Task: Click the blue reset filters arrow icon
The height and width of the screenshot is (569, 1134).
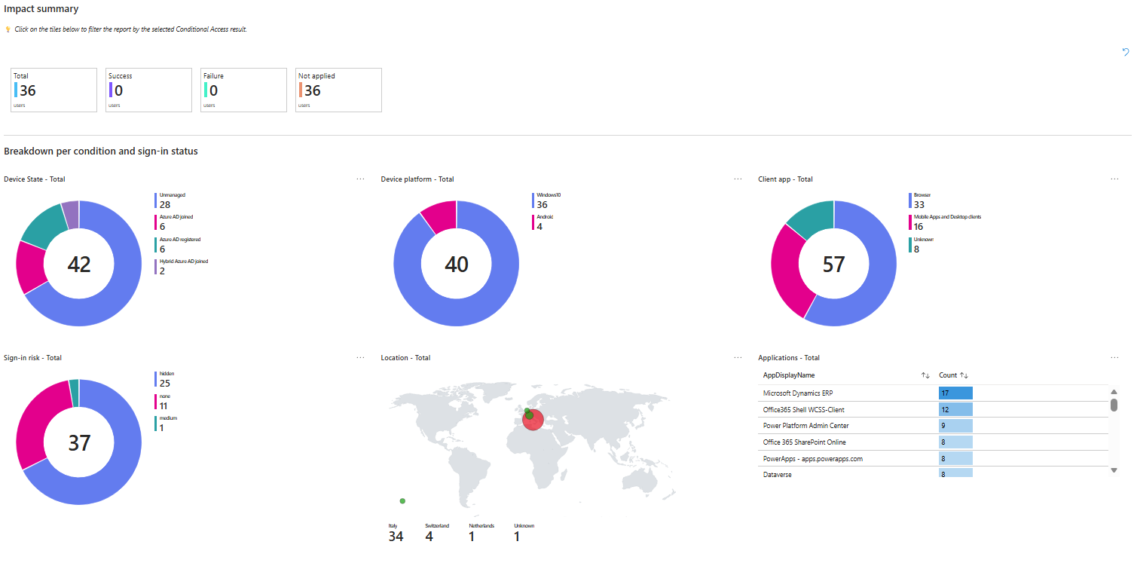Action: [1126, 53]
